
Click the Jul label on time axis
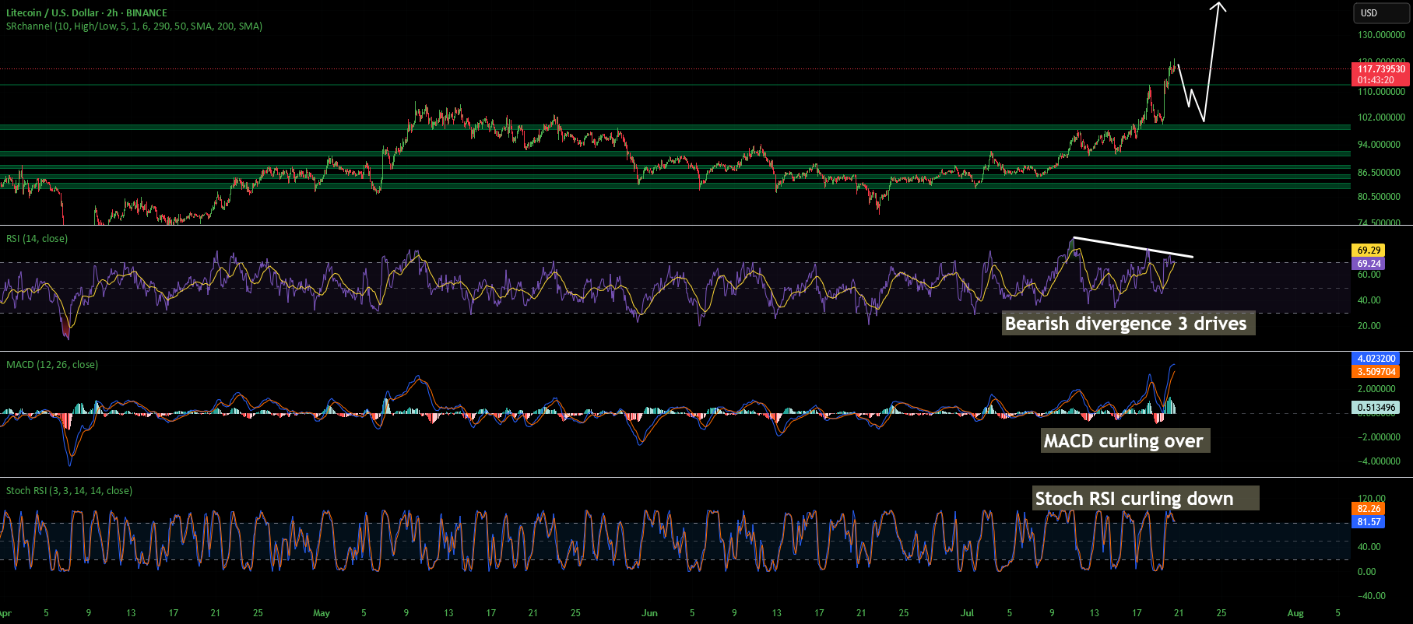tap(967, 613)
